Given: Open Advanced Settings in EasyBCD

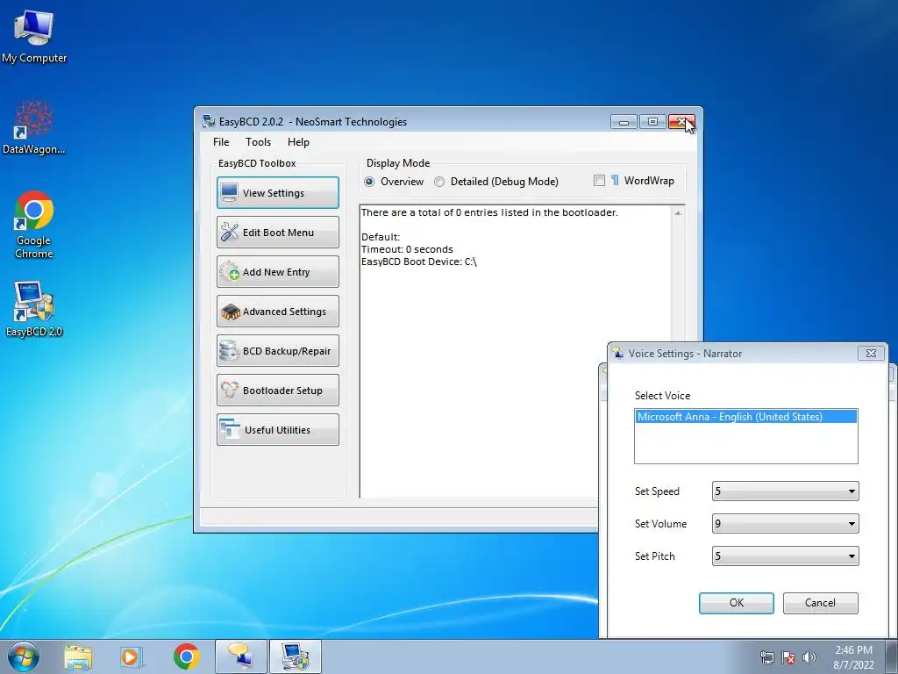Looking at the screenshot, I should [x=278, y=312].
